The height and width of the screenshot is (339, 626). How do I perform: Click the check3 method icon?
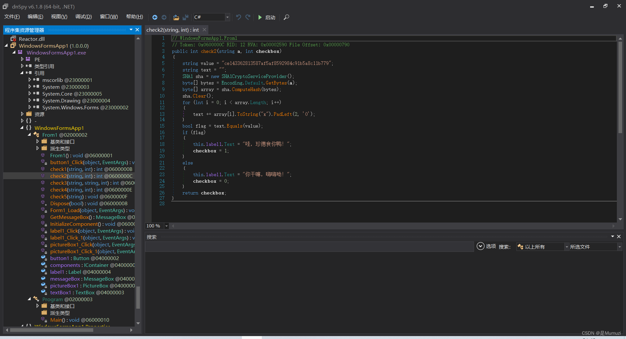pyautogui.click(x=43, y=183)
